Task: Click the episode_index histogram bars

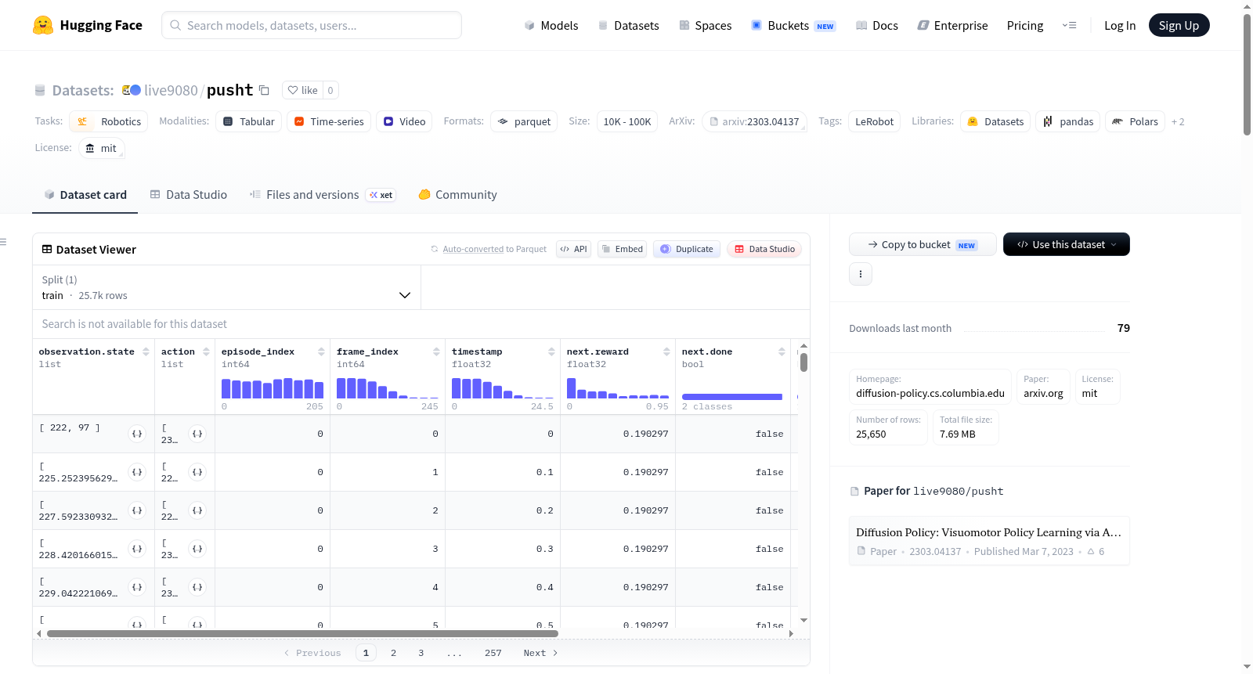Action: (x=273, y=388)
